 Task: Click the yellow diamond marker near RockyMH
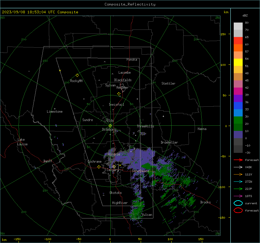click(77, 75)
